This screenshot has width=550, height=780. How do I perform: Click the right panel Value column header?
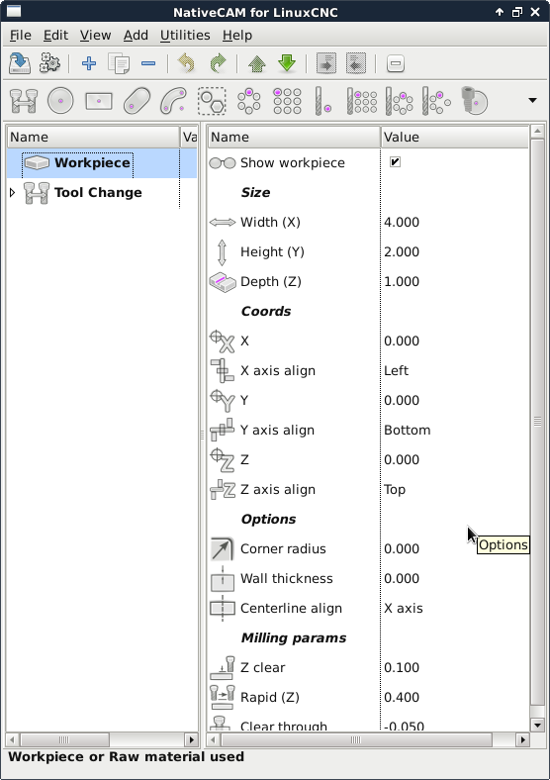(454, 138)
